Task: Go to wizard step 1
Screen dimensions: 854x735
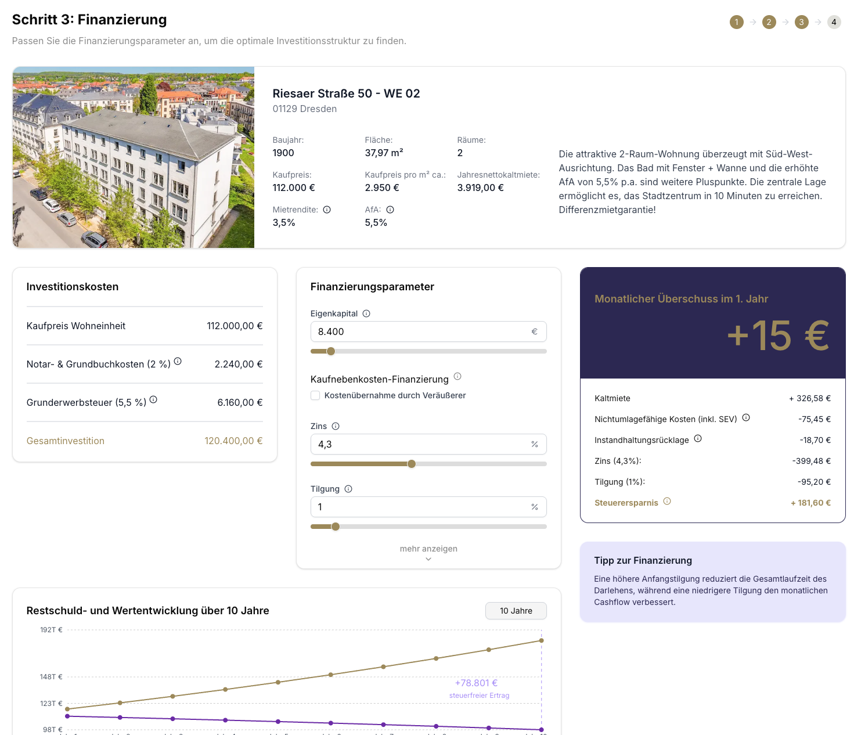Action: point(736,22)
